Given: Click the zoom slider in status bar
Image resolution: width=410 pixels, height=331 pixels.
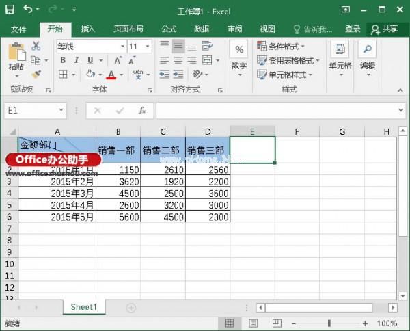Looking at the screenshot, I should [x=329, y=323].
